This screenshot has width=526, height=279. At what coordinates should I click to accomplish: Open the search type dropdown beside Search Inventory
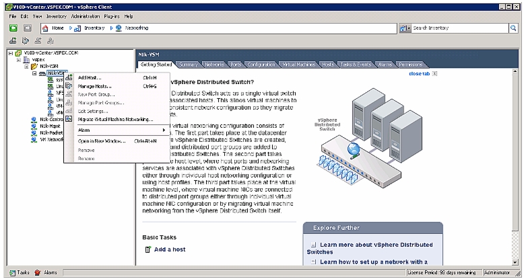tap(405, 28)
